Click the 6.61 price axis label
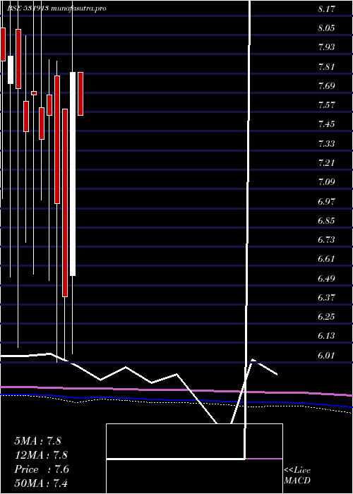The height and width of the screenshot is (494, 353). pyautogui.click(x=326, y=259)
